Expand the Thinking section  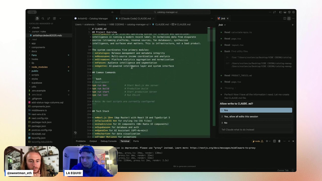tap(230, 88)
